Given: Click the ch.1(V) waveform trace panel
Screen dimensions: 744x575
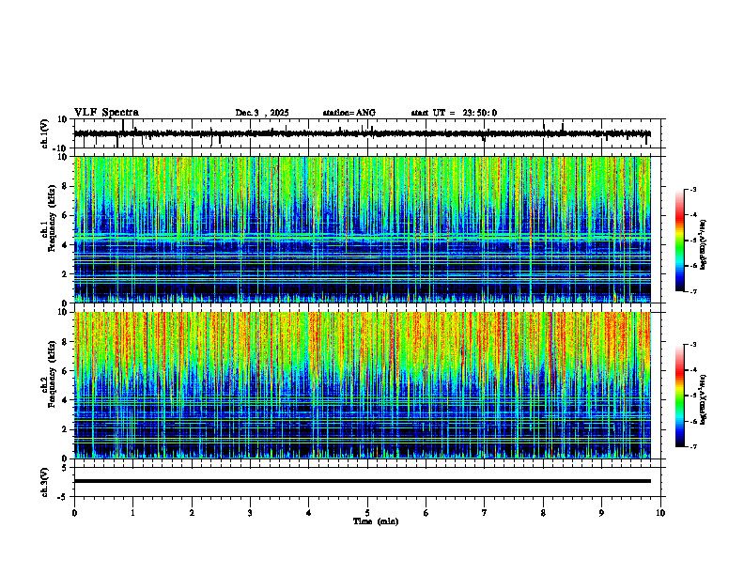Looking at the screenshot, I should coord(369,133).
